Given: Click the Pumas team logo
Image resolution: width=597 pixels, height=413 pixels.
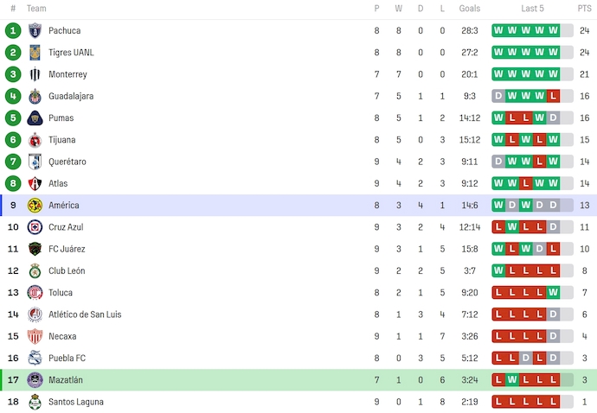Looking at the screenshot, I should [35, 118].
